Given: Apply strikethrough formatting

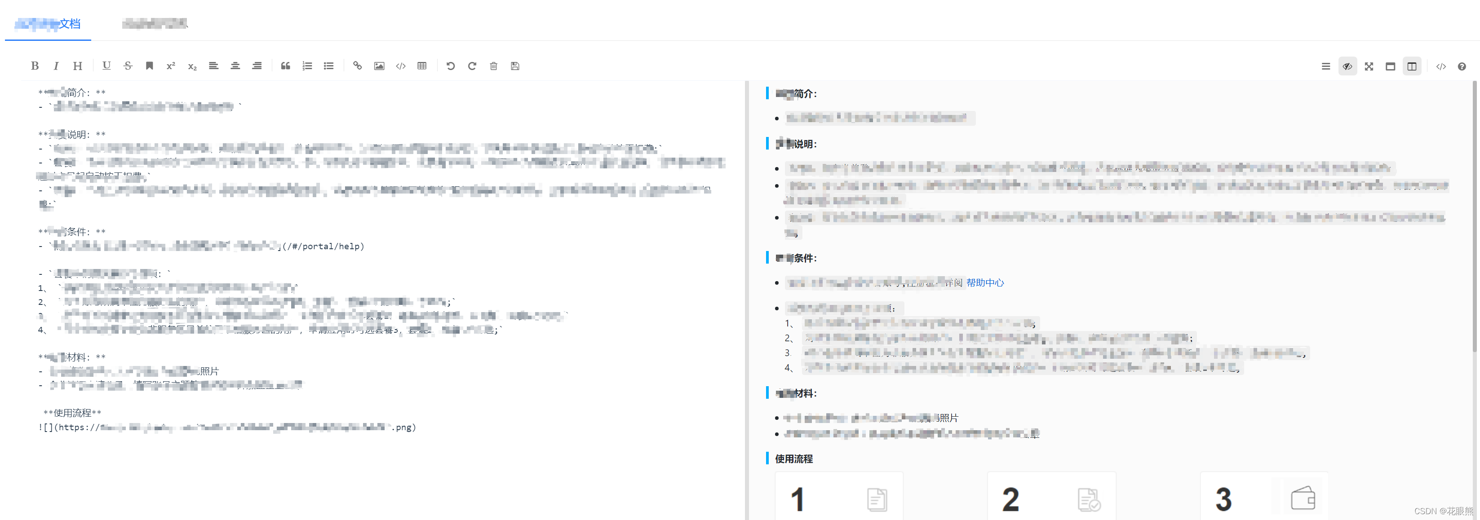Looking at the screenshot, I should (x=128, y=66).
